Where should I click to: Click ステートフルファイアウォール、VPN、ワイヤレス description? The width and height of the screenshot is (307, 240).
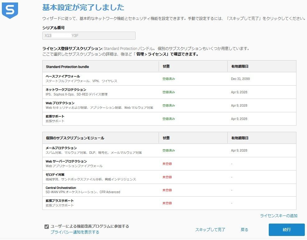(81, 81)
